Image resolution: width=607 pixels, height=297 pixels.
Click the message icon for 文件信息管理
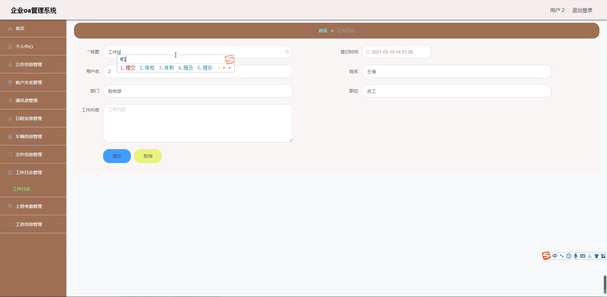tap(10, 155)
